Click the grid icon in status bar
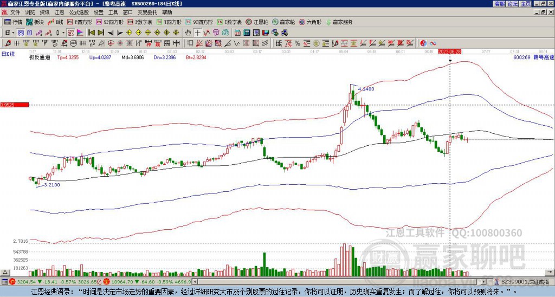Viewport: 555px width, 297px height. click(x=4, y=282)
